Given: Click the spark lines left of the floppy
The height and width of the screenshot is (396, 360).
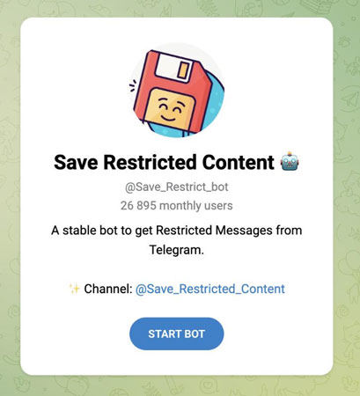Looking at the screenshot, I should (x=133, y=85).
